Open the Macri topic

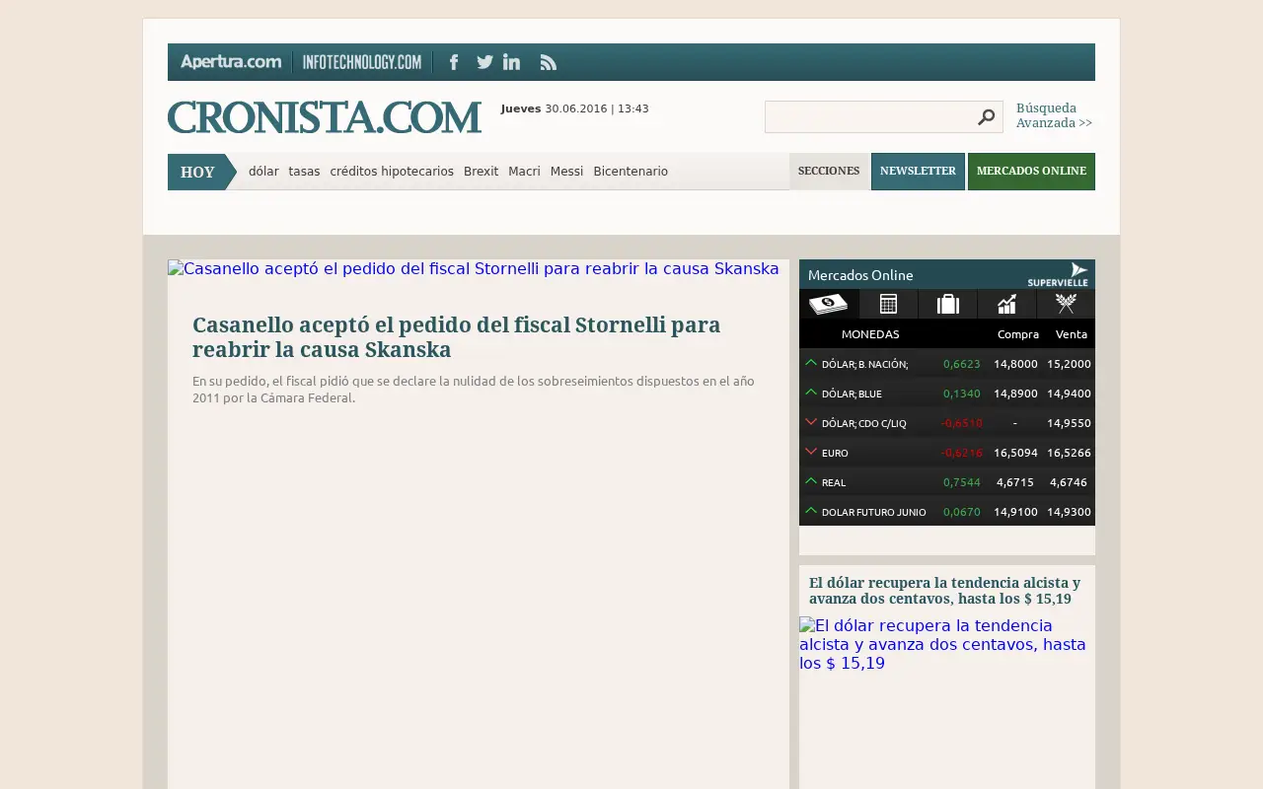pos(524,172)
